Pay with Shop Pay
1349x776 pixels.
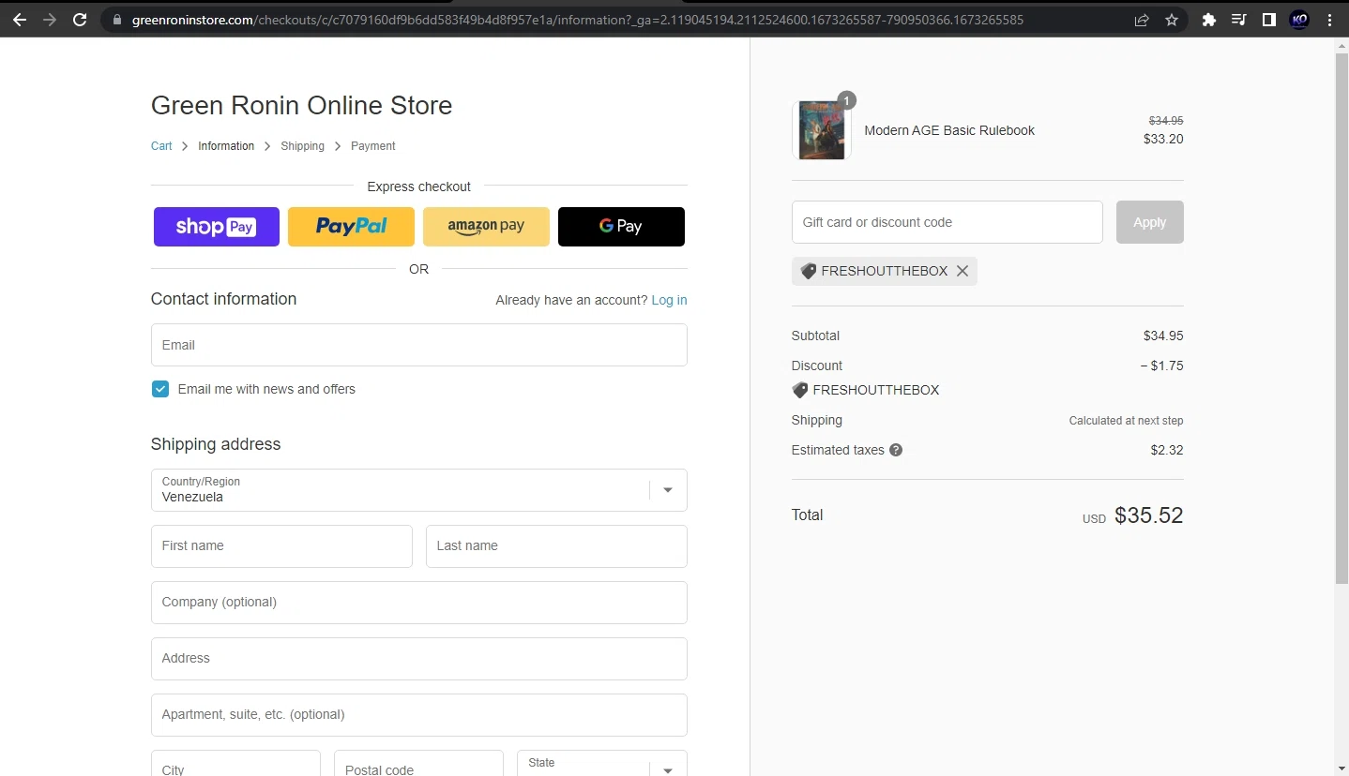[x=217, y=227]
